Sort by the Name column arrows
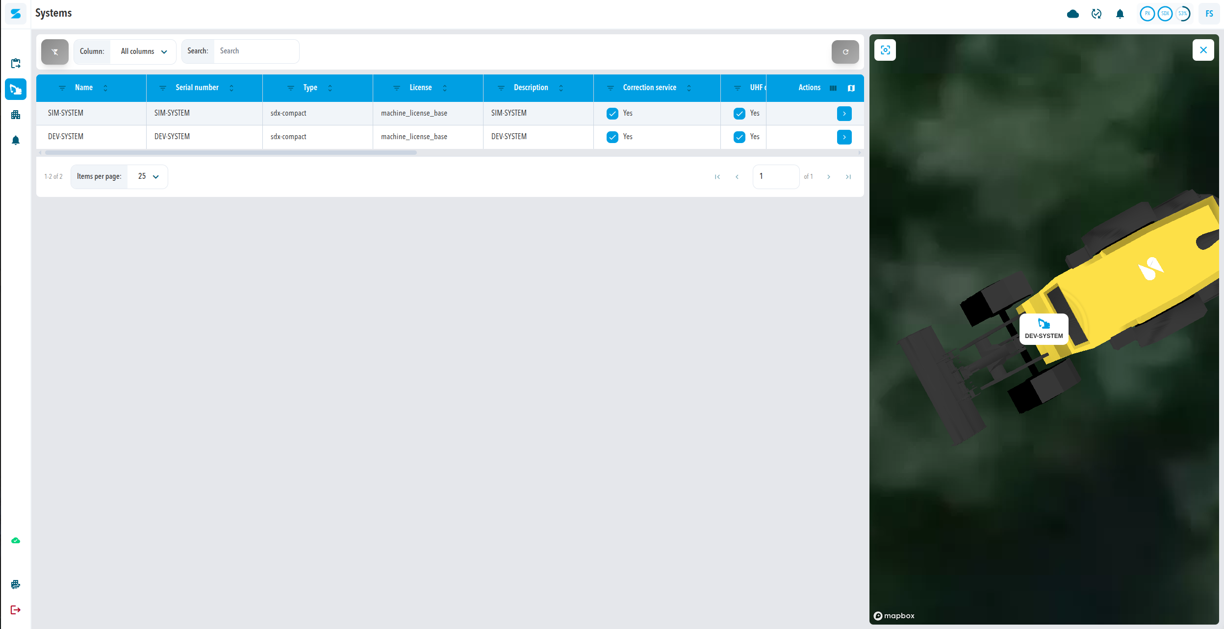The image size is (1224, 629). point(105,88)
